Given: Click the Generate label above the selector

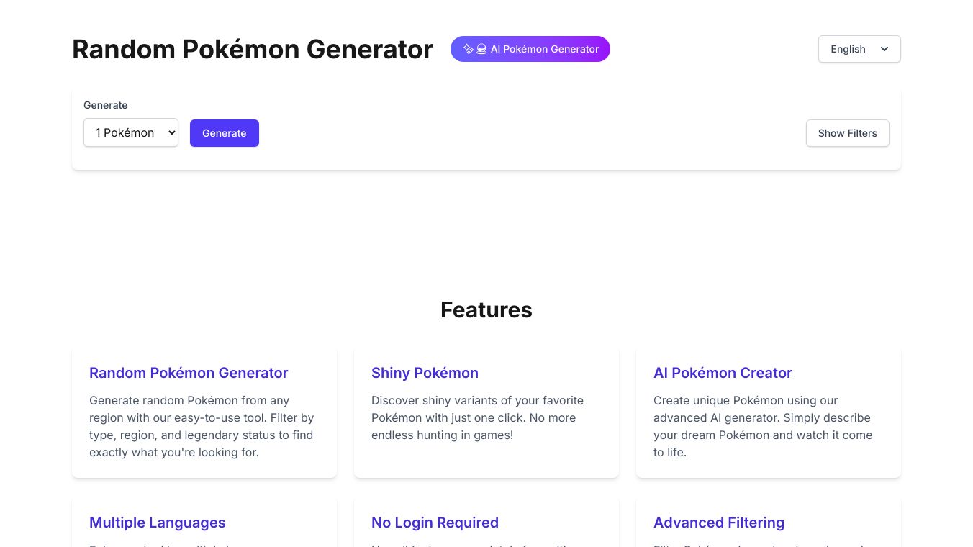Looking at the screenshot, I should click(x=106, y=105).
